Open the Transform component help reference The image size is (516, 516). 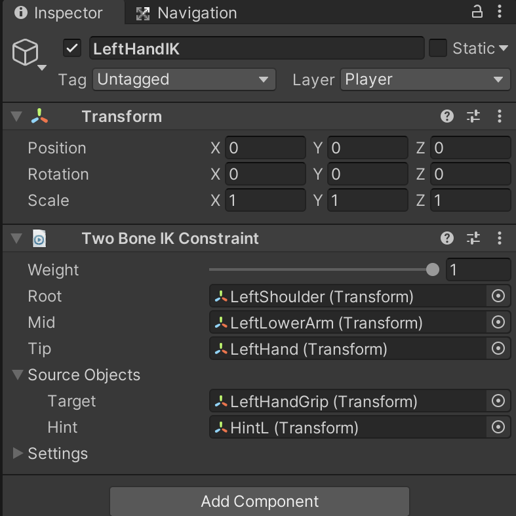pos(447,117)
